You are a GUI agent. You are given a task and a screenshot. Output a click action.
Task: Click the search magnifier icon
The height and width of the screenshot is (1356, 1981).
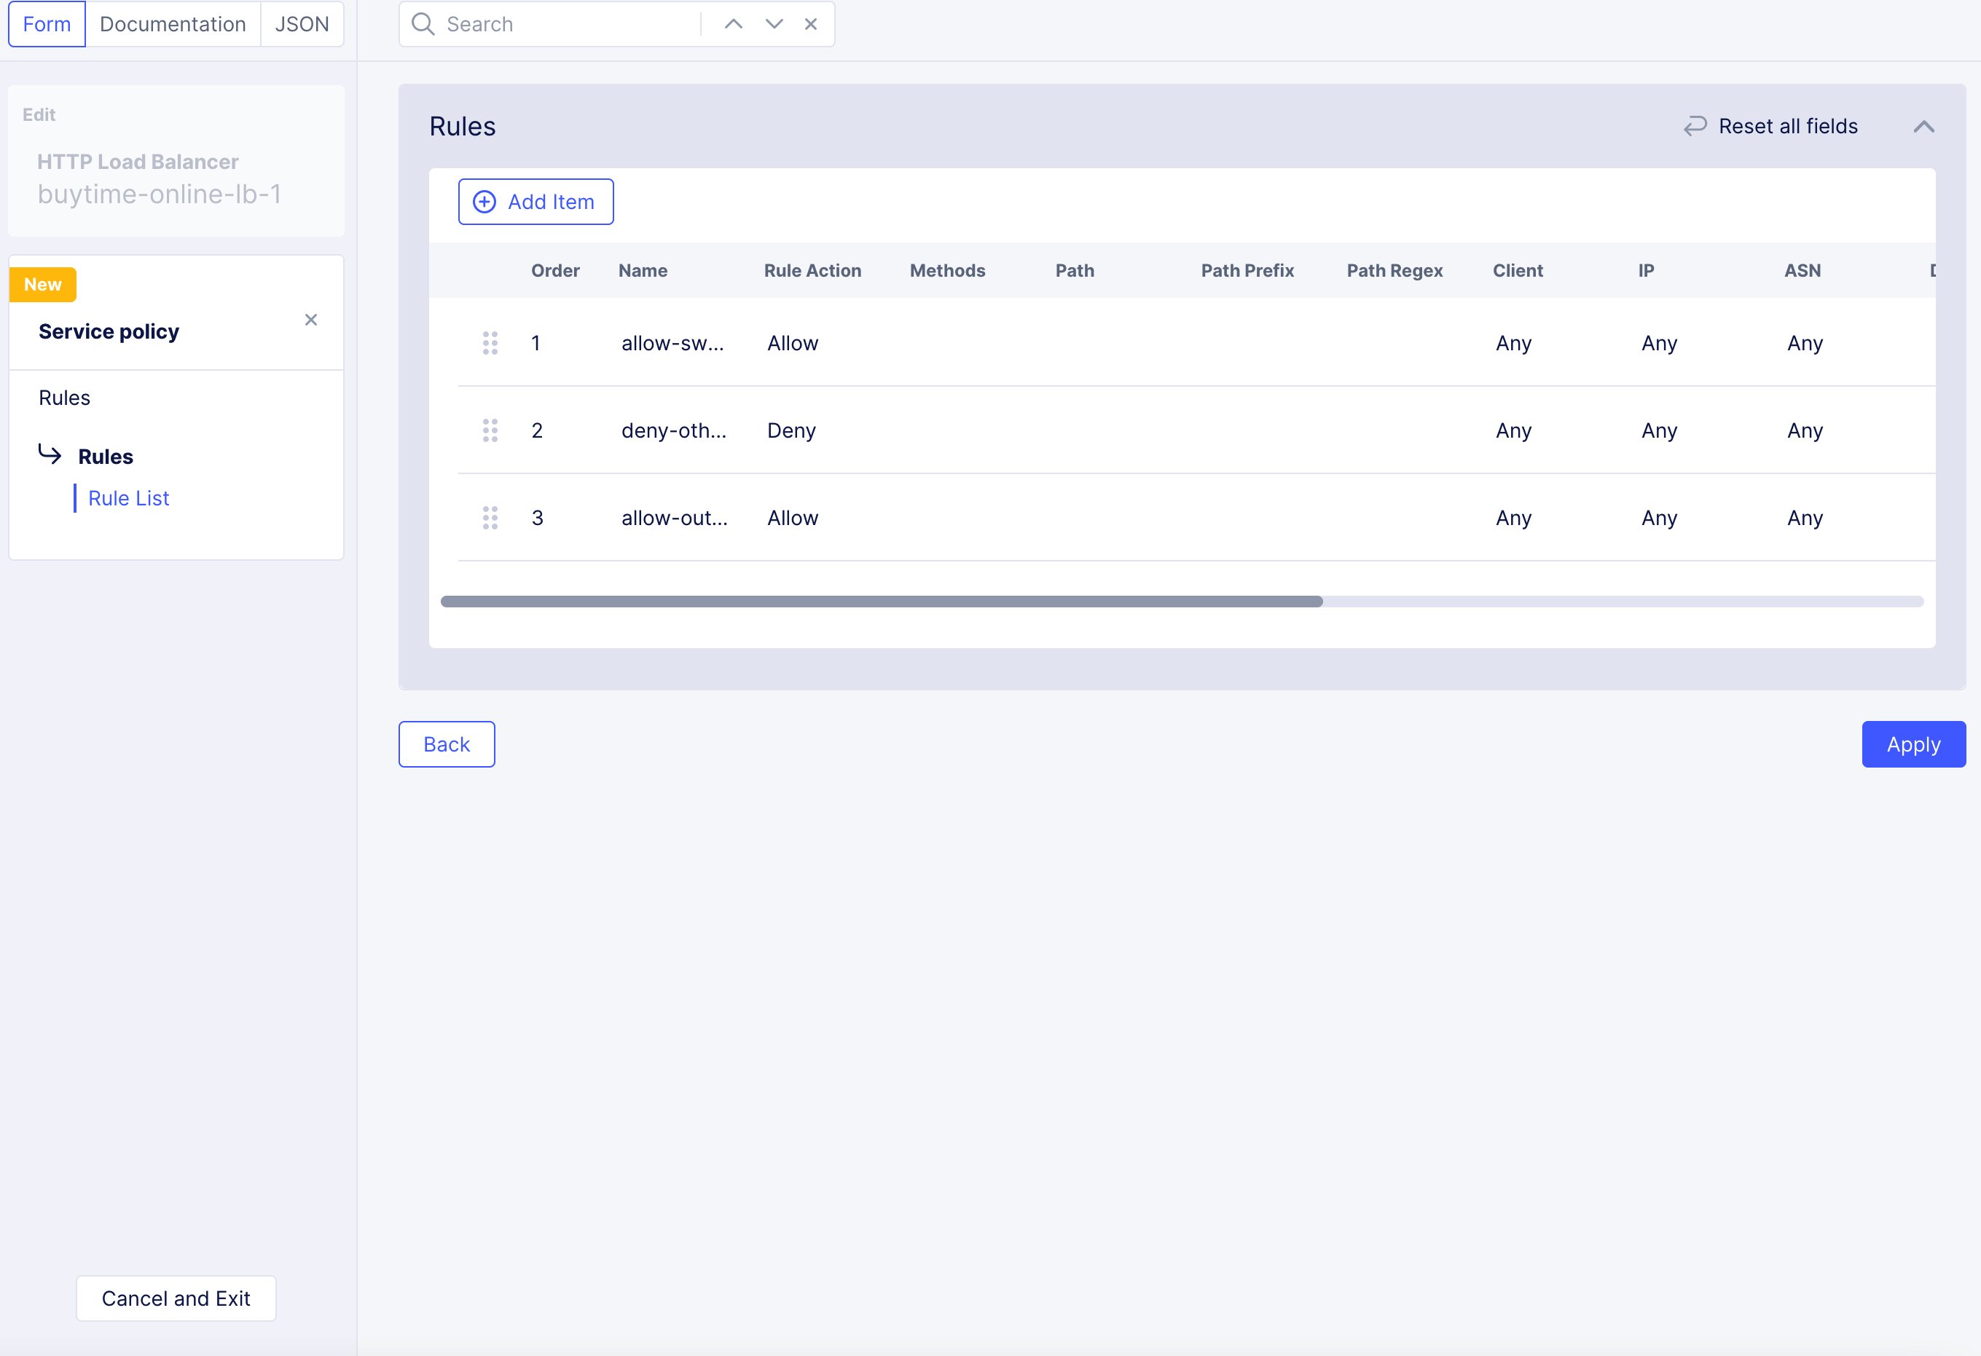click(x=423, y=24)
